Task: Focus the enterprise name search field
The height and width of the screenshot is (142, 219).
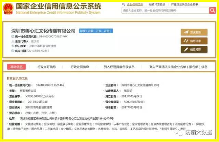Action: pos(165,10)
